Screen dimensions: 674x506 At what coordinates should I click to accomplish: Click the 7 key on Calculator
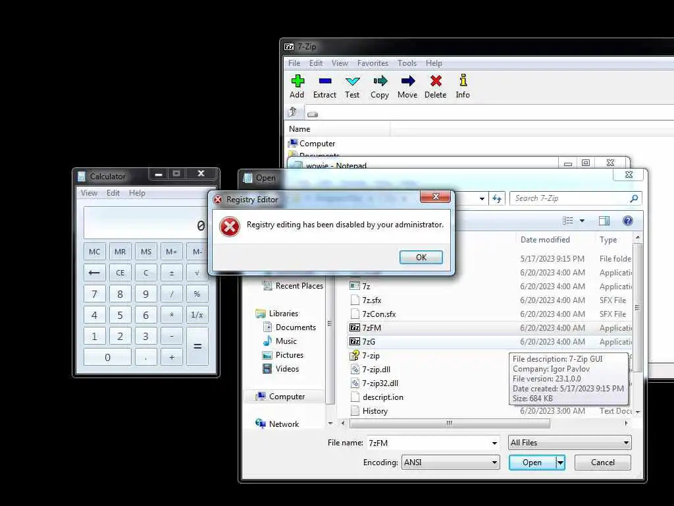[95, 295]
